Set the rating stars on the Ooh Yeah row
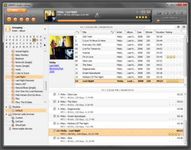Viewport: 191px width, 150px height. pos(174,37)
